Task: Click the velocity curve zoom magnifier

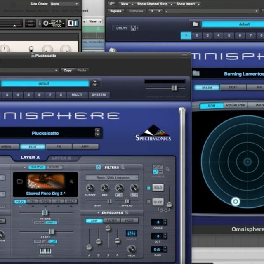Action: click(x=167, y=169)
